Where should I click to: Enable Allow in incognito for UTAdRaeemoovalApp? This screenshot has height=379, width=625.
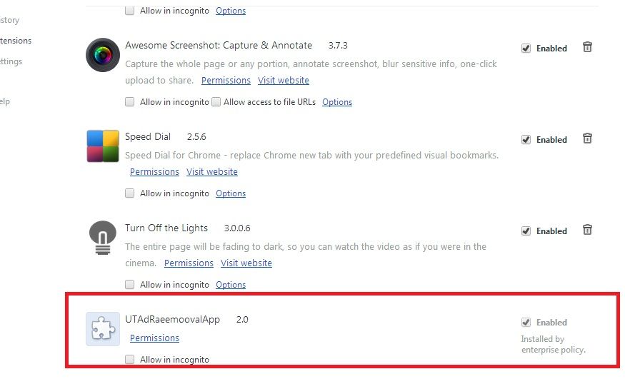tap(129, 360)
